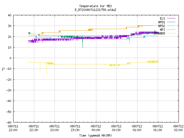Click the orange NPI legend line sample
184x138 pixels.
pyautogui.click(x=171, y=29)
